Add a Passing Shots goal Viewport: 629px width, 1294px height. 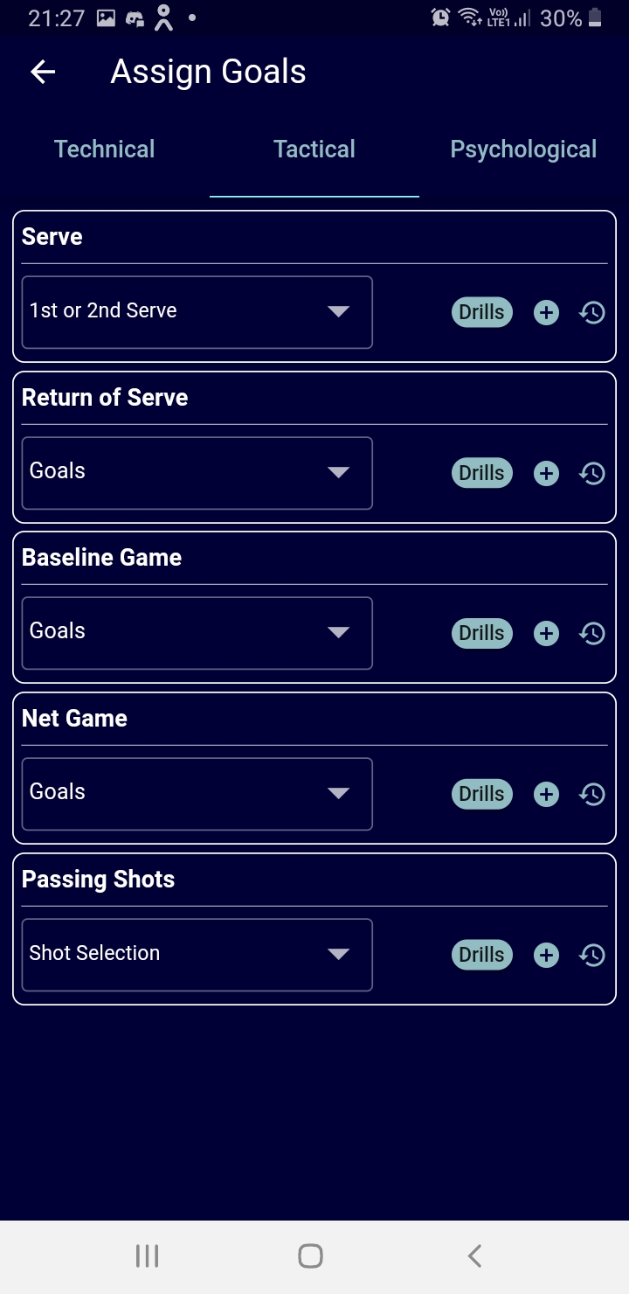point(546,955)
